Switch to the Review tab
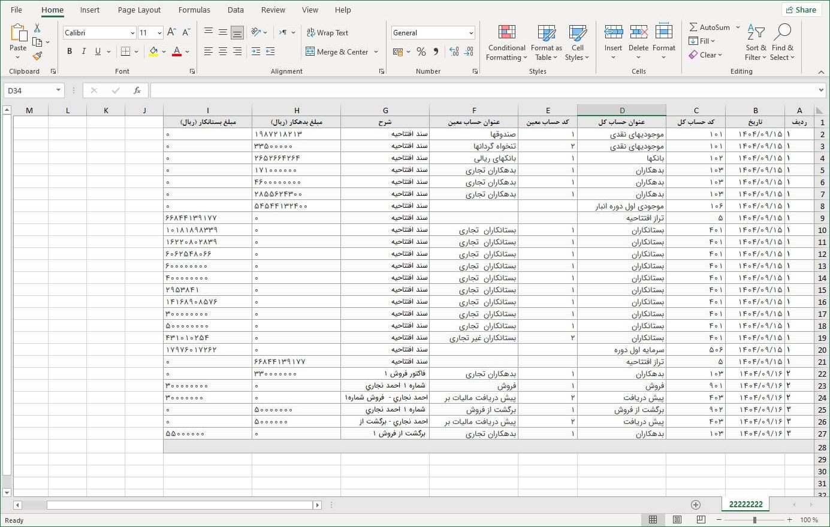Screen dimensions: 830x527 (273, 10)
